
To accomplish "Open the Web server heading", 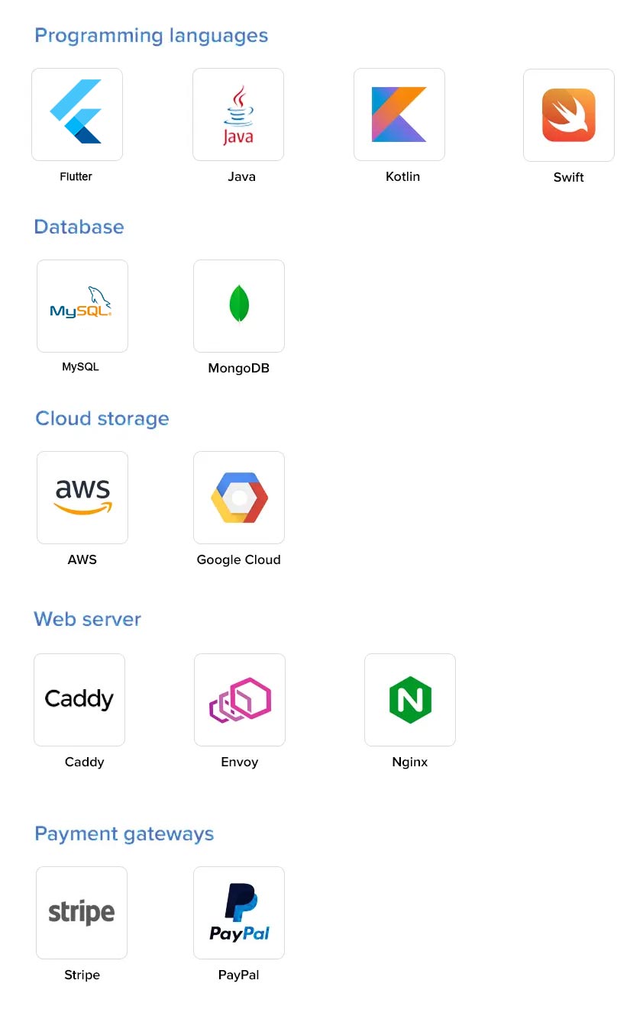I will pos(87,619).
